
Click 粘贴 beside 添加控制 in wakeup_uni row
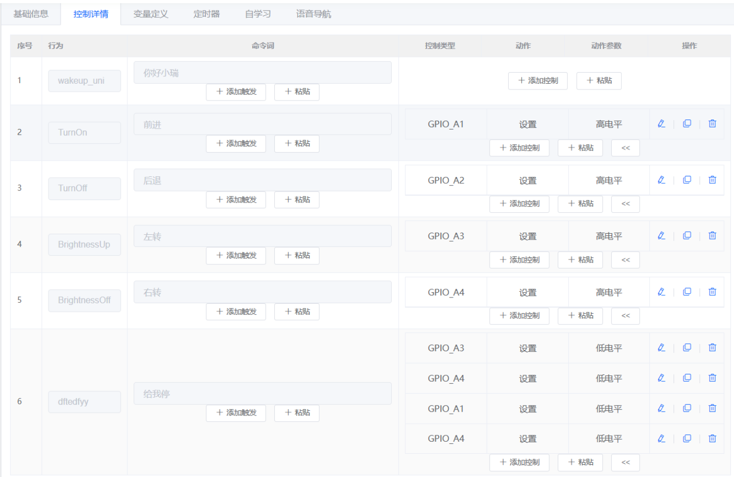tap(599, 81)
